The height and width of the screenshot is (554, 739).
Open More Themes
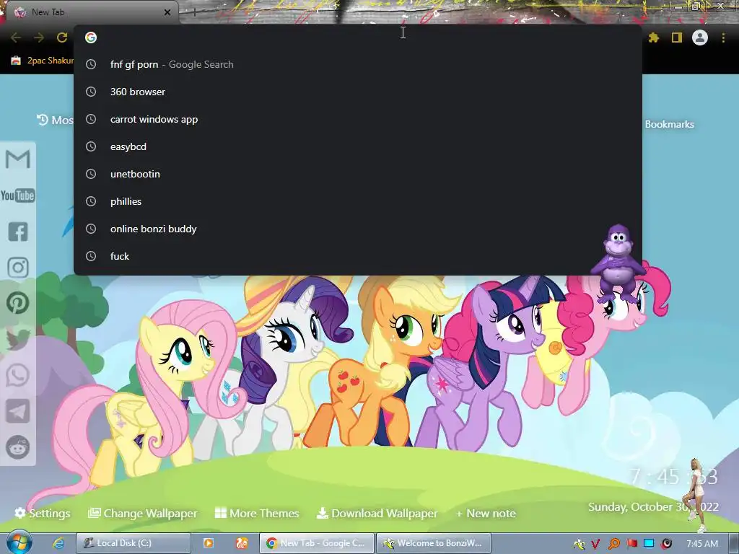point(257,513)
